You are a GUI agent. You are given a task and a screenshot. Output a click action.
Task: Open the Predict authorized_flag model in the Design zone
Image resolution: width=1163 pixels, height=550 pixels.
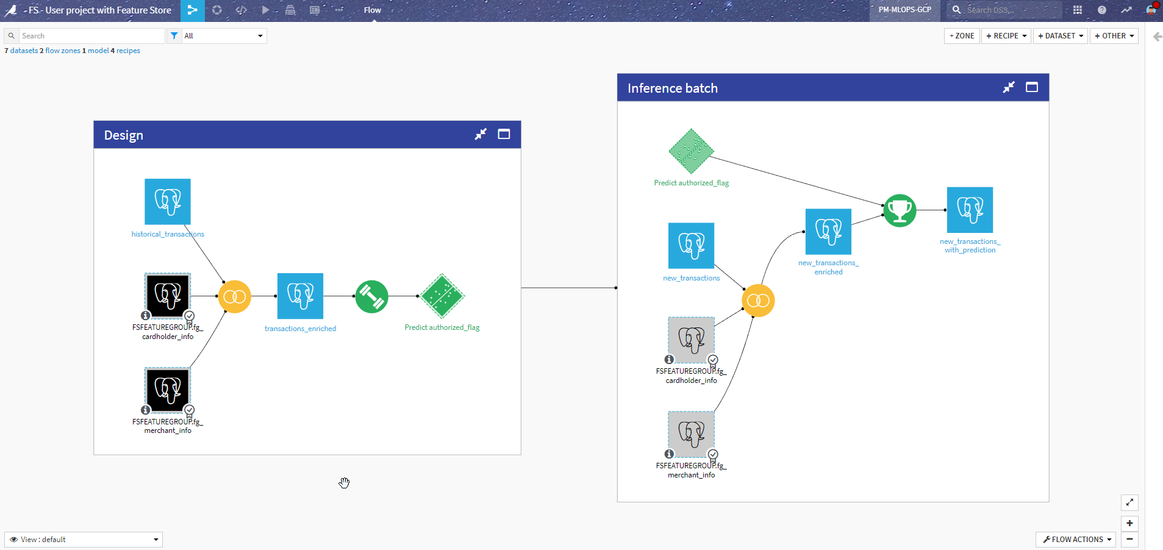pyautogui.click(x=441, y=296)
